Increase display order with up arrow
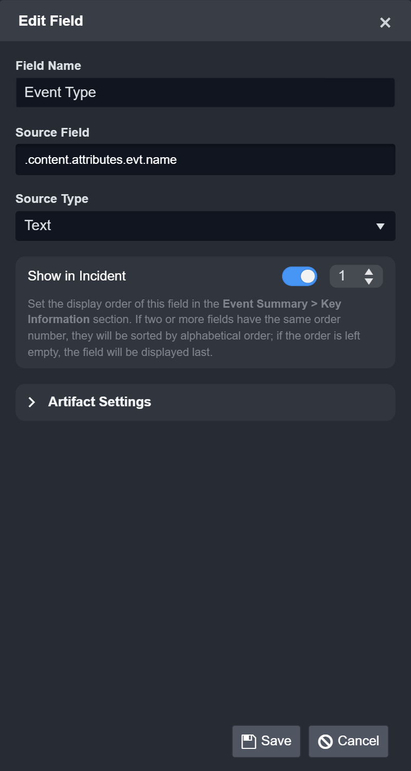The width and height of the screenshot is (411, 771). click(x=369, y=272)
